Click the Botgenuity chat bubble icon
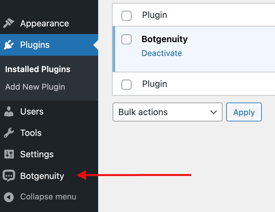The height and width of the screenshot is (212, 275). (9, 176)
